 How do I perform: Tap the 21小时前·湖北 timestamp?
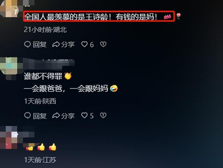coord(45,30)
